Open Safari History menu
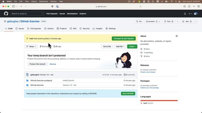The width and height of the screenshot is (202, 113). tap(34, 1)
